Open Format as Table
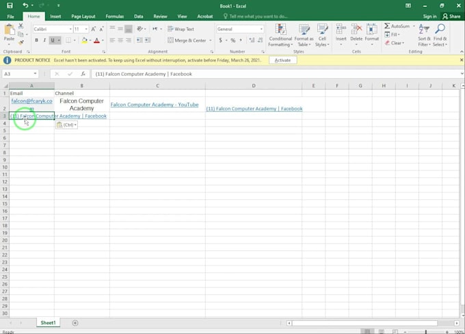Screen dimensions: 465x334 (x=304, y=36)
